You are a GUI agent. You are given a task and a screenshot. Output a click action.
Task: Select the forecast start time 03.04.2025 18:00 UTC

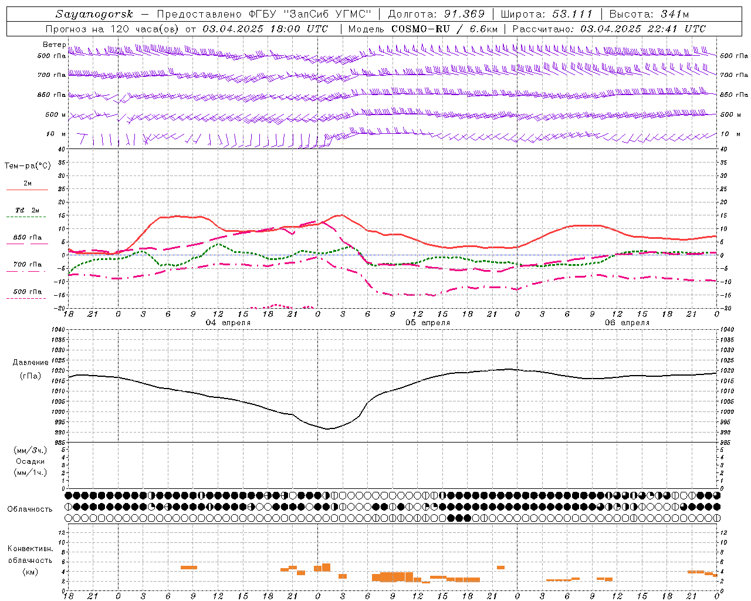pyautogui.click(x=266, y=29)
